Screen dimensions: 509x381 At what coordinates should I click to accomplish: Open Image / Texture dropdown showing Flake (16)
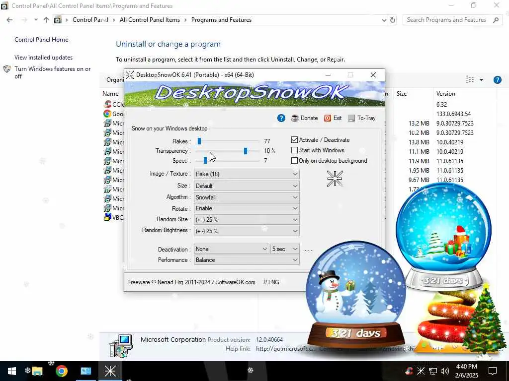point(247,174)
